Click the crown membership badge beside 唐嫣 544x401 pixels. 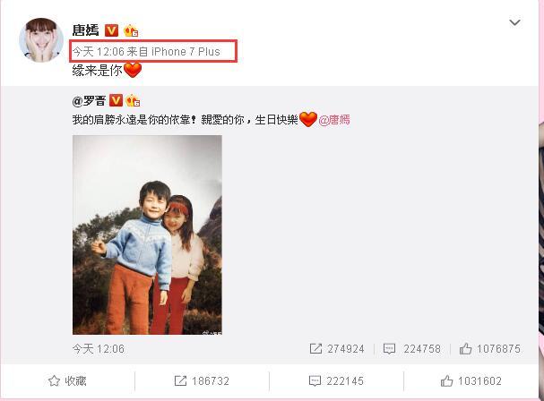coord(131,30)
